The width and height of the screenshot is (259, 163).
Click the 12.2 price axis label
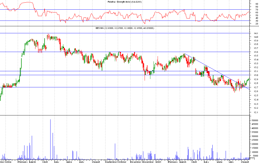point(256,108)
